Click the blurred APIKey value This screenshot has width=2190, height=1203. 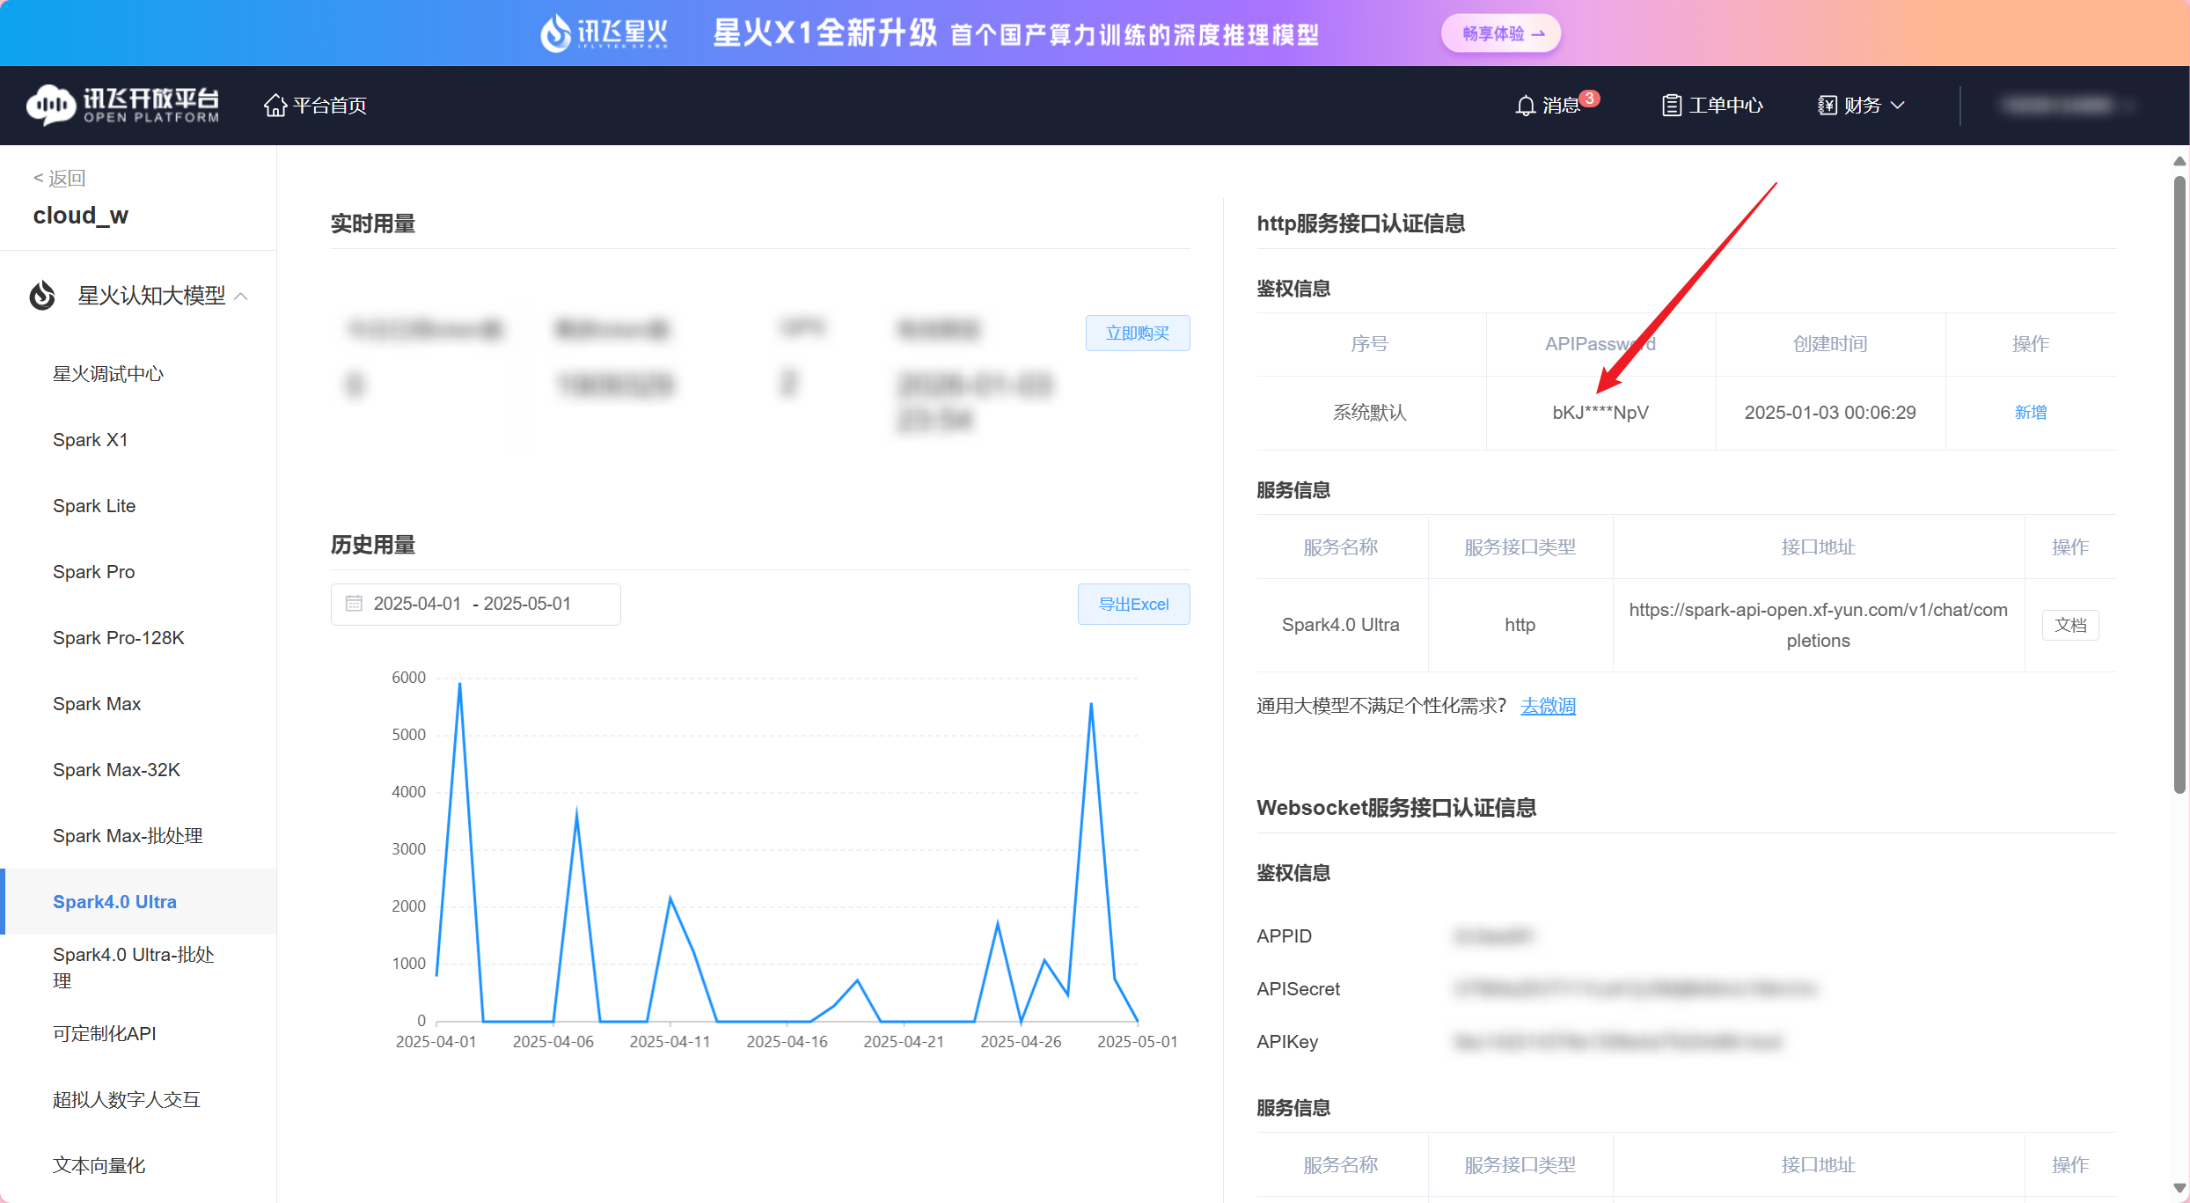tap(1618, 1042)
